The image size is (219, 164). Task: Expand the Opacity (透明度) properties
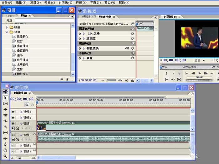click(84, 38)
